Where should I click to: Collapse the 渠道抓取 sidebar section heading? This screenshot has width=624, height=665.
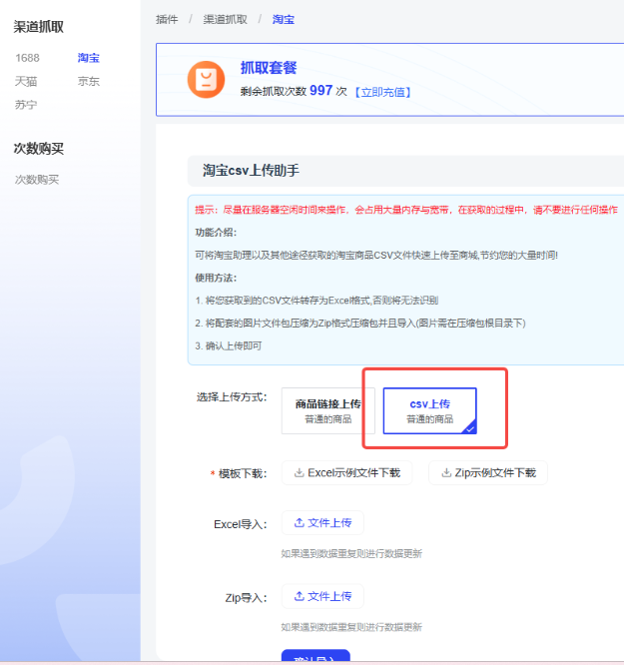click(x=39, y=27)
